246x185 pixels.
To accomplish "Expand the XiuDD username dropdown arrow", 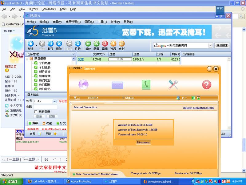I will coord(14,31).
